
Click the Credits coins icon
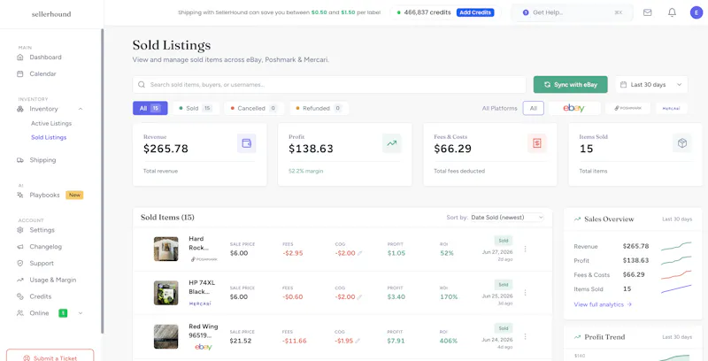pos(19,296)
